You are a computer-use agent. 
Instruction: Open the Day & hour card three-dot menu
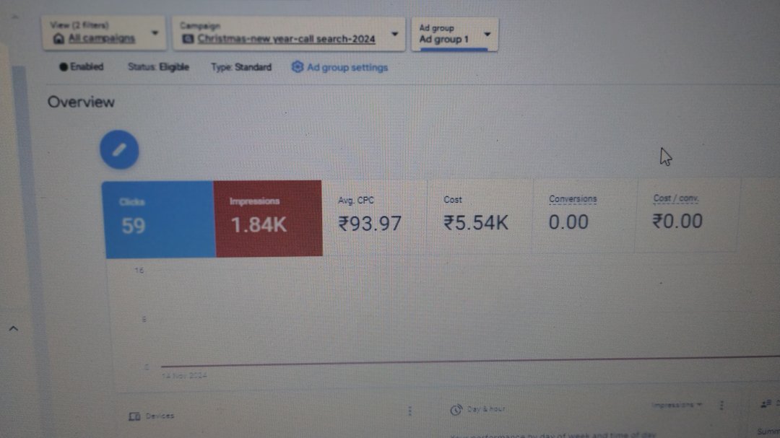pos(721,406)
